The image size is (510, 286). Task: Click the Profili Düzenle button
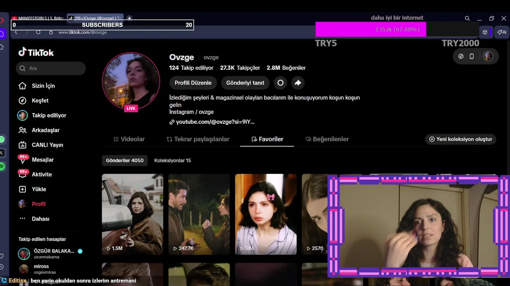(x=193, y=83)
